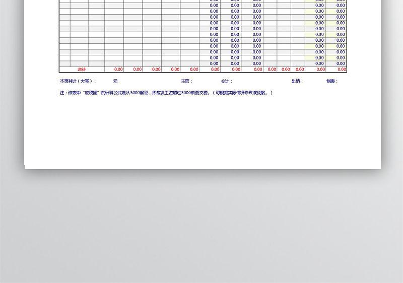The height and width of the screenshot is (283, 403).
Task: Select rightmost blue 0.00 in row above 总计
Action: point(341,63)
